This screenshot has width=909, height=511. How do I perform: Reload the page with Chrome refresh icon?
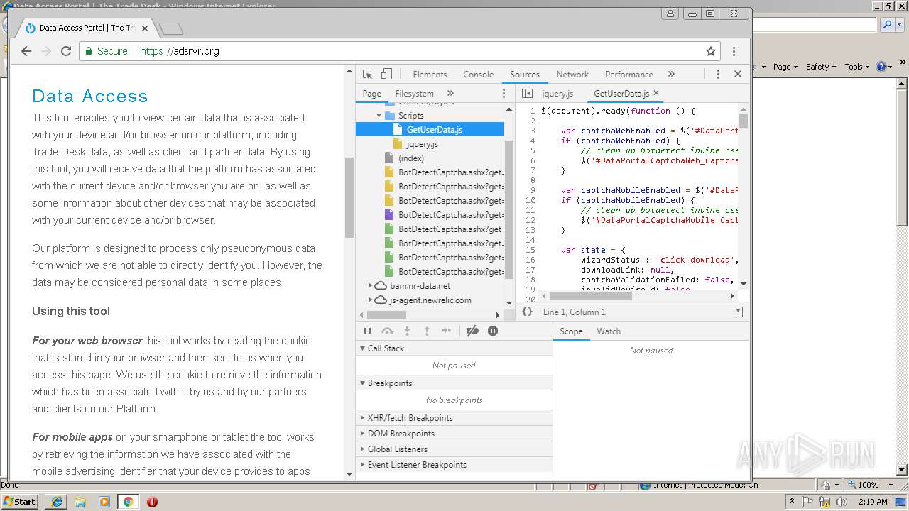66,51
